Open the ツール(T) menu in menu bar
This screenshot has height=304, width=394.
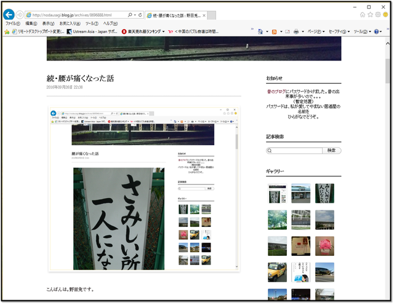(92, 23)
